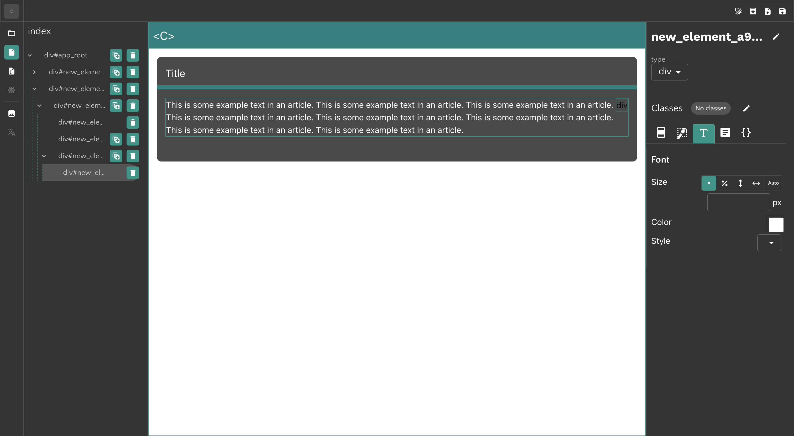The height and width of the screenshot is (436, 794).
Task: Select the horizontal-arrow size unit
Action: click(756, 183)
